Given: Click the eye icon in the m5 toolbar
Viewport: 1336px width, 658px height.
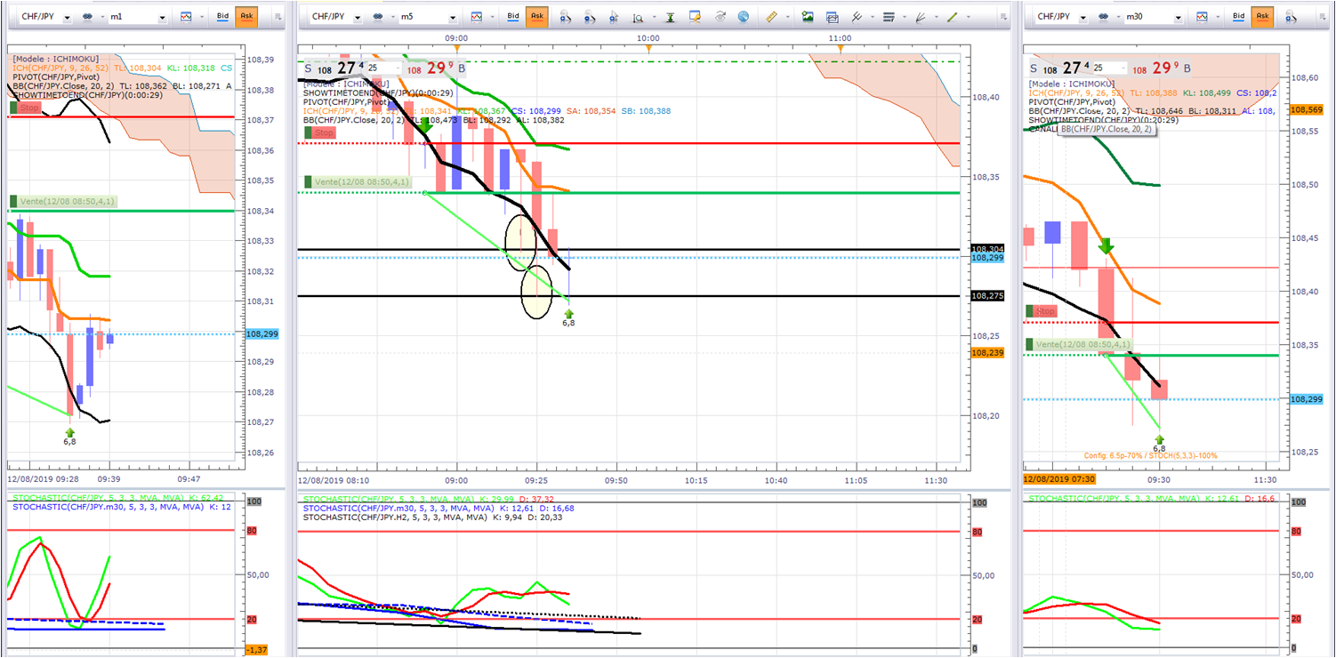Looking at the screenshot, I should point(720,17).
